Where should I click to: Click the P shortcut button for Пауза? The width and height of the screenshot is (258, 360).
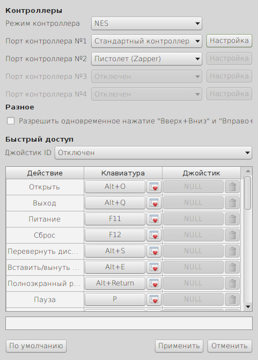point(115,299)
